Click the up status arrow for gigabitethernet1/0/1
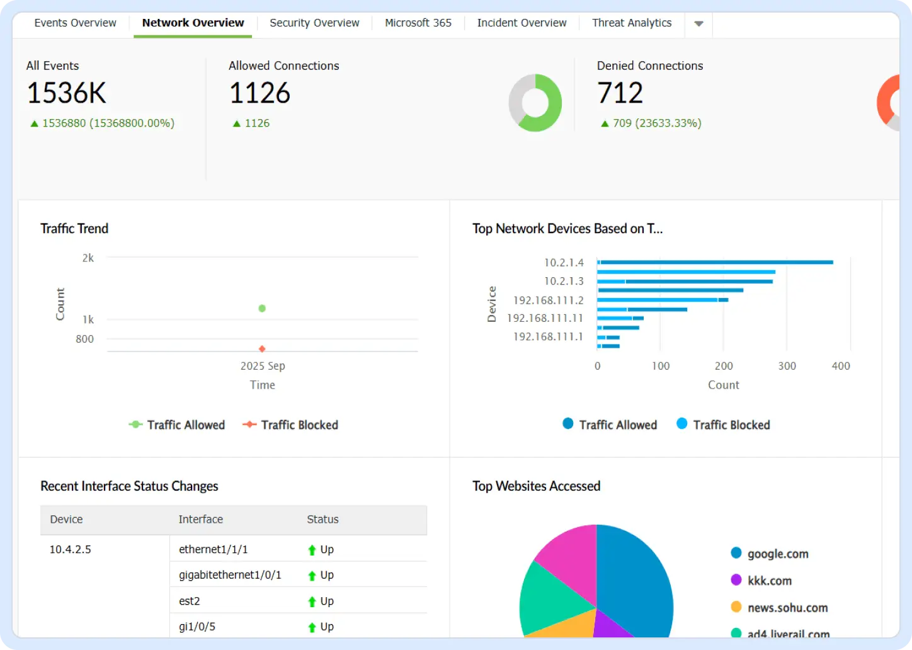Screen dimensions: 912x650 coord(312,576)
